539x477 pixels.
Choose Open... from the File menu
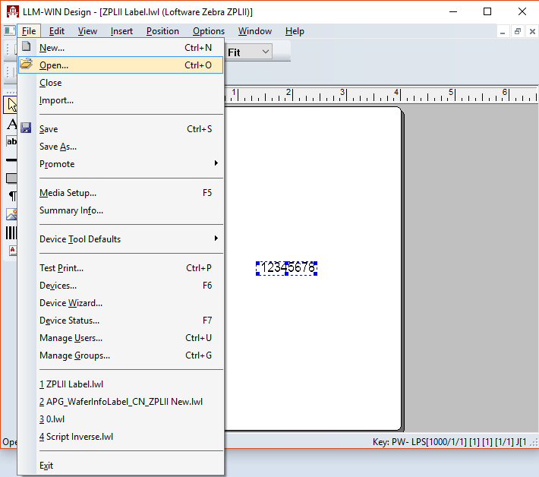point(121,65)
